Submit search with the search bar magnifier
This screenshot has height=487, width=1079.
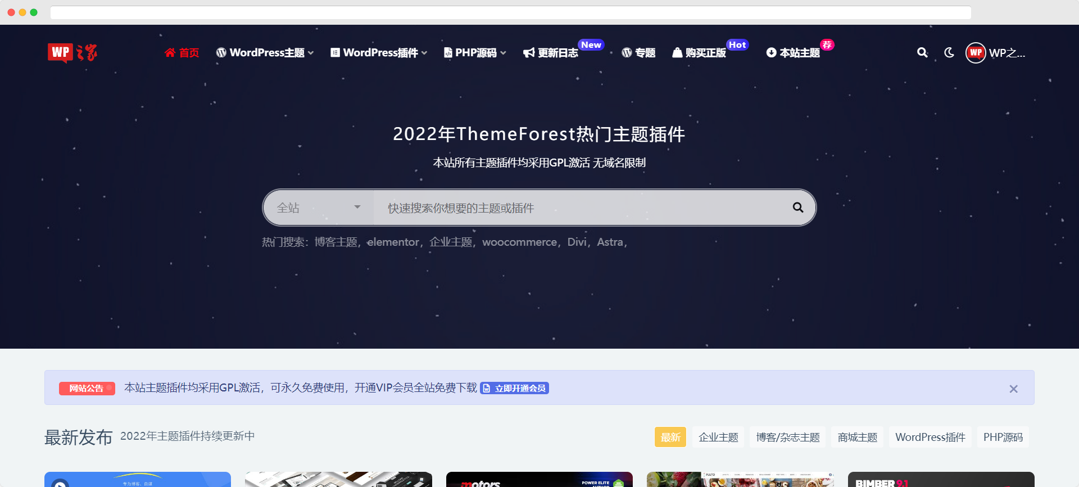797,208
